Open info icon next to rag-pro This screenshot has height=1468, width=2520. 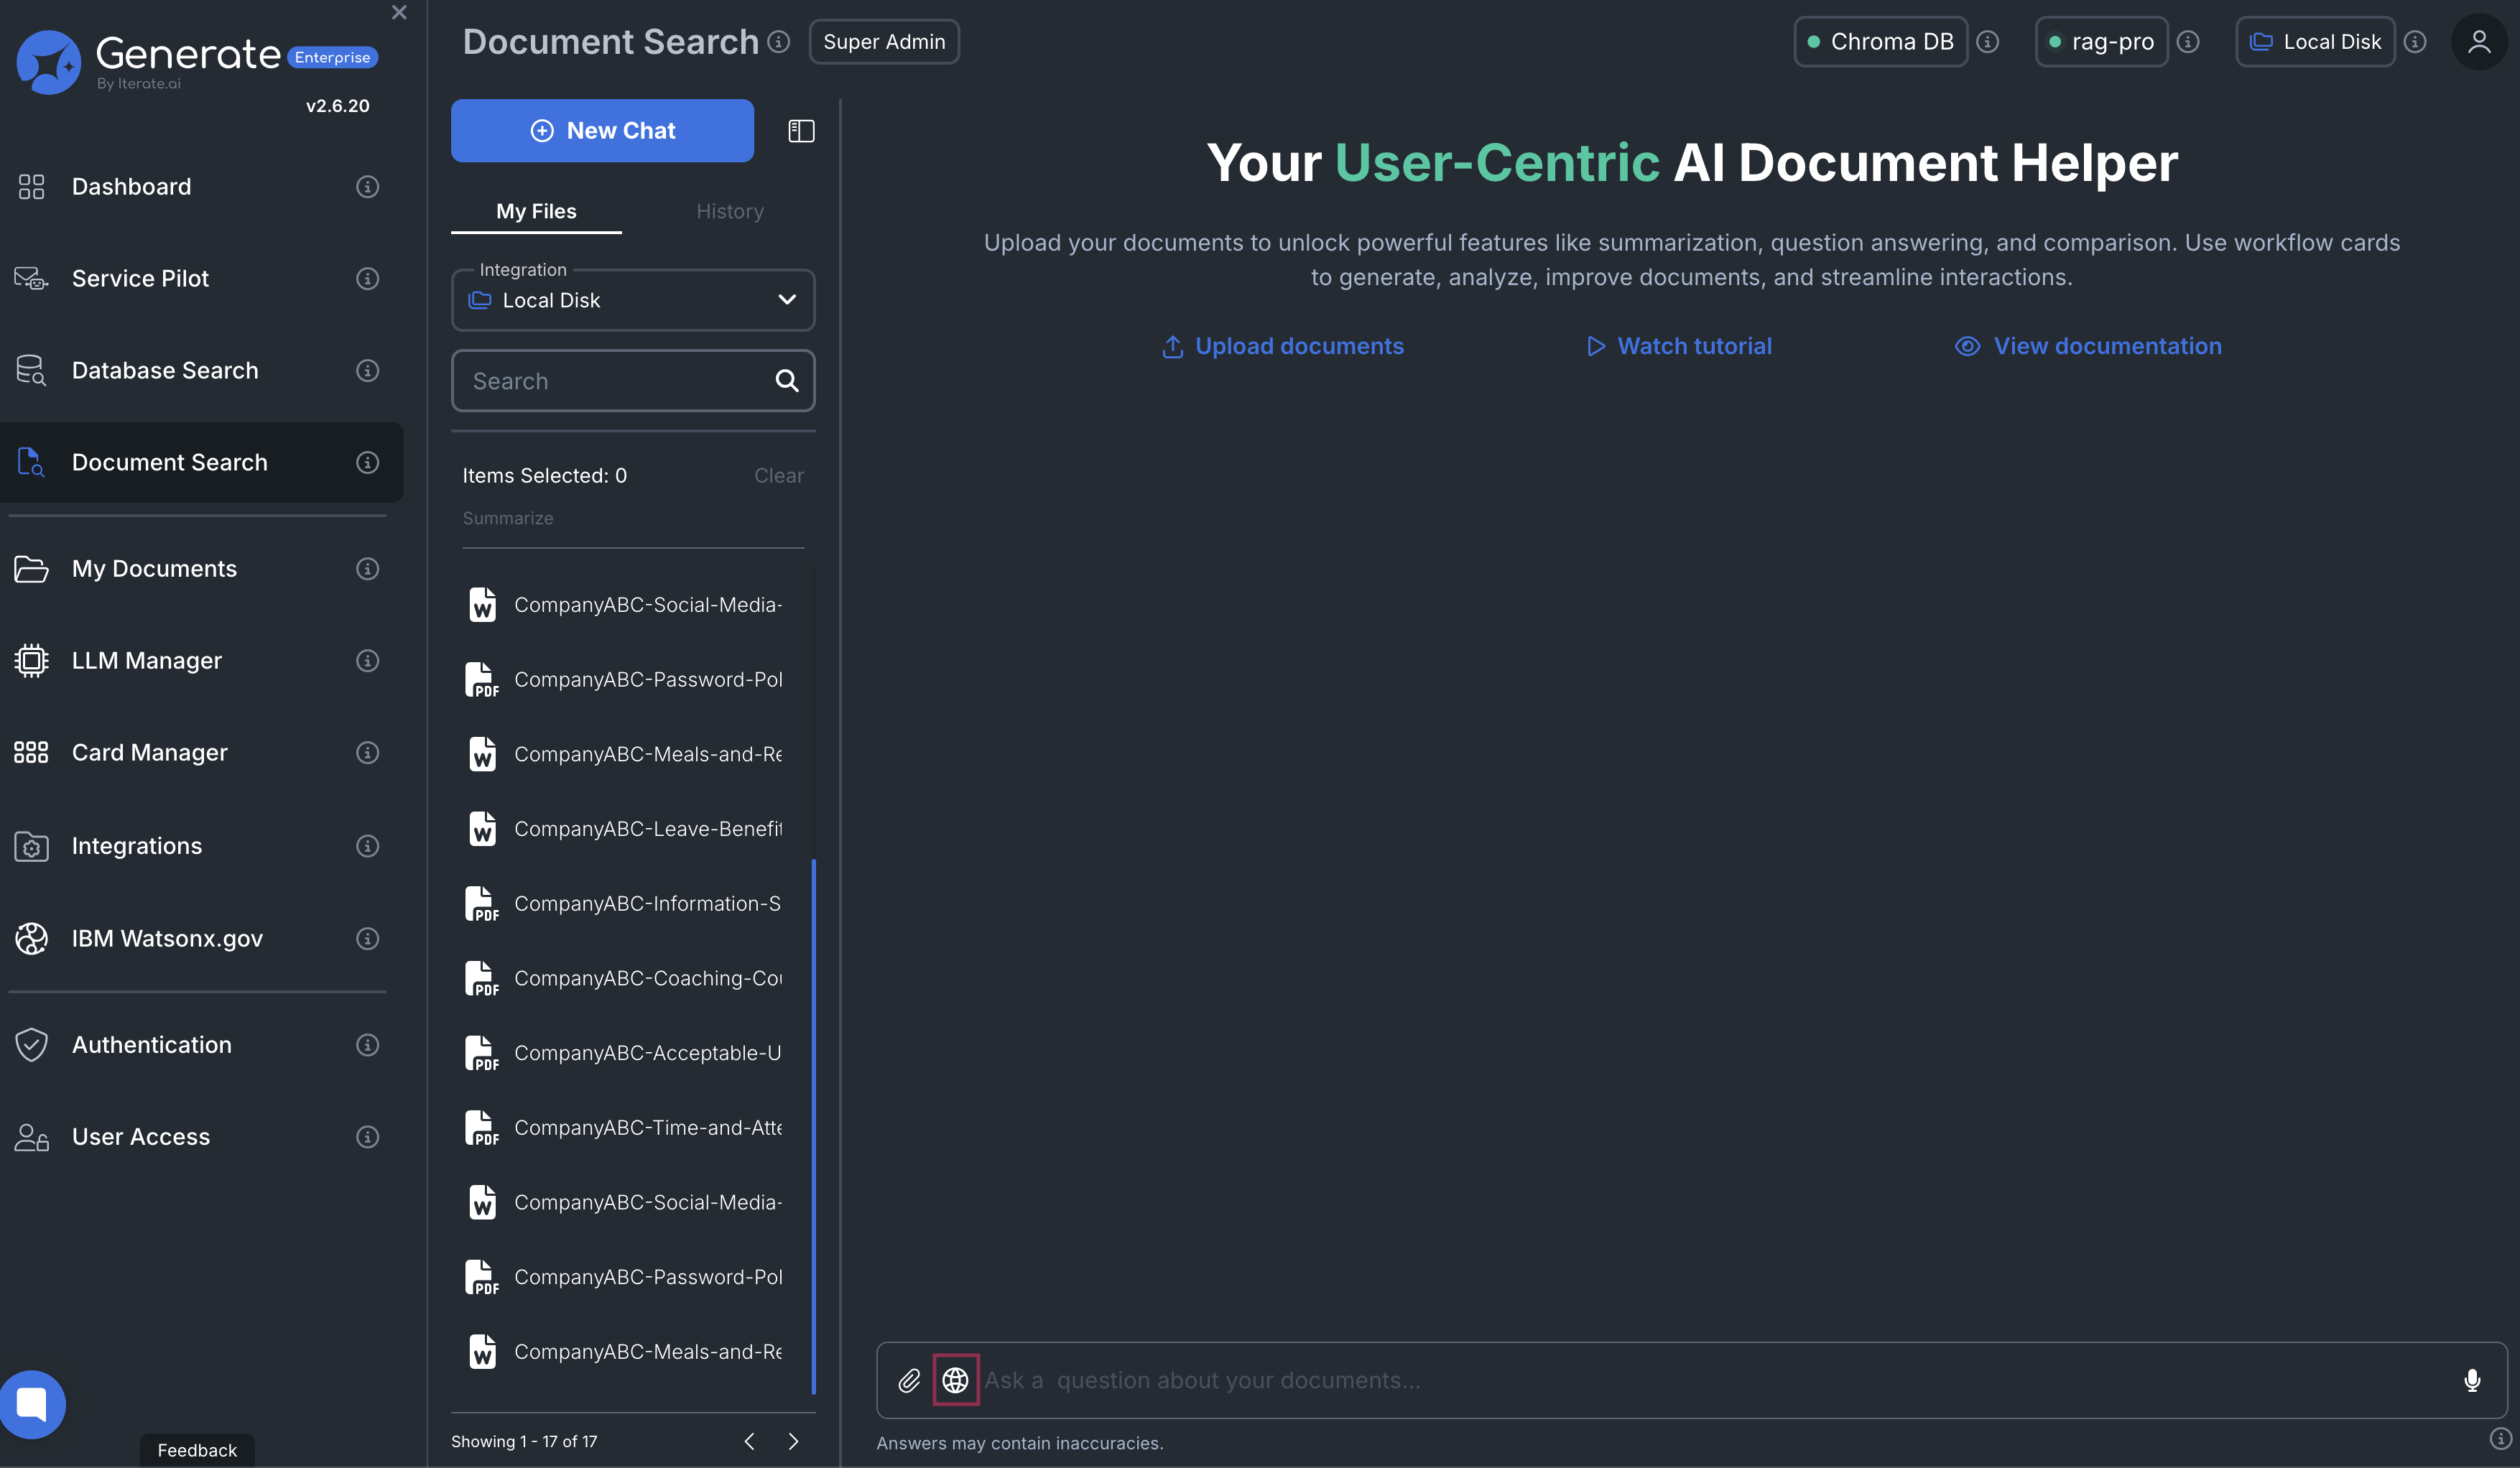coord(2188,42)
